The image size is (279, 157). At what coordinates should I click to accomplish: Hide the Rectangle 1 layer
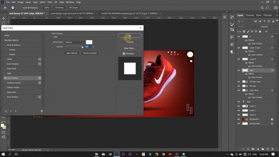239,119
